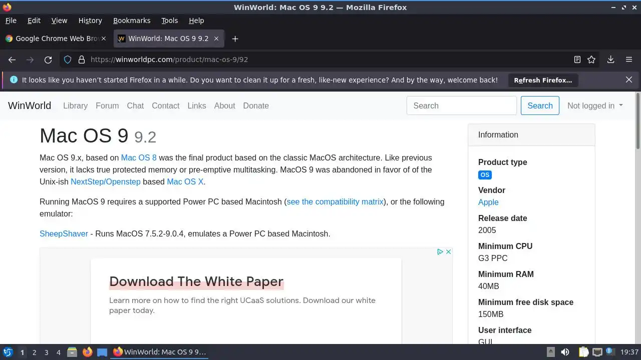Click the Apple vendor link

pos(488,202)
